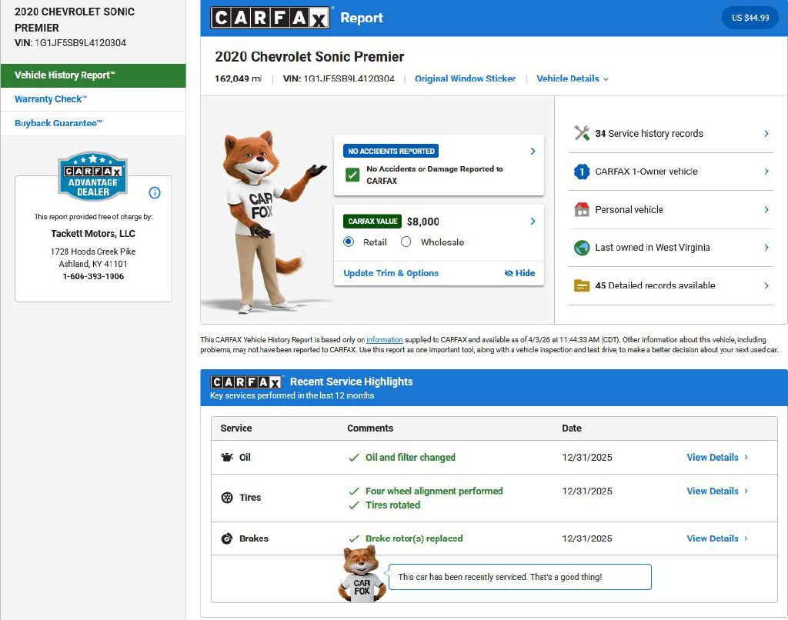Select the Retail value radio button
The width and height of the screenshot is (788, 620).
pyautogui.click(x=349, y=242)
